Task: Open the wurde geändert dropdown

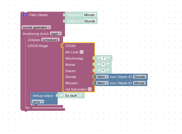Action: tap(36, 27)
